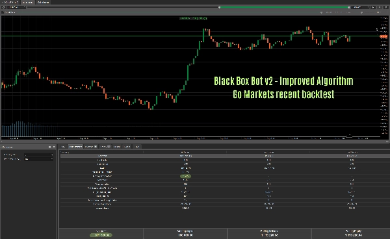The width and height of the screenshot is (390, 239).
Task: Switch to the third tab in the top tab strip
Action: [43, 2]
